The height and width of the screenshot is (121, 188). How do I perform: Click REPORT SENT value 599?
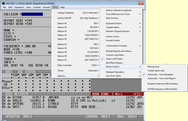coord(29,21)
